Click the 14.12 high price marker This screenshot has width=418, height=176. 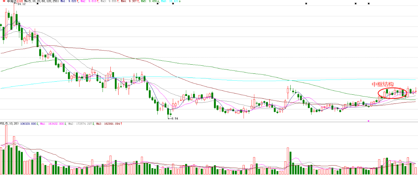(20, 4)
